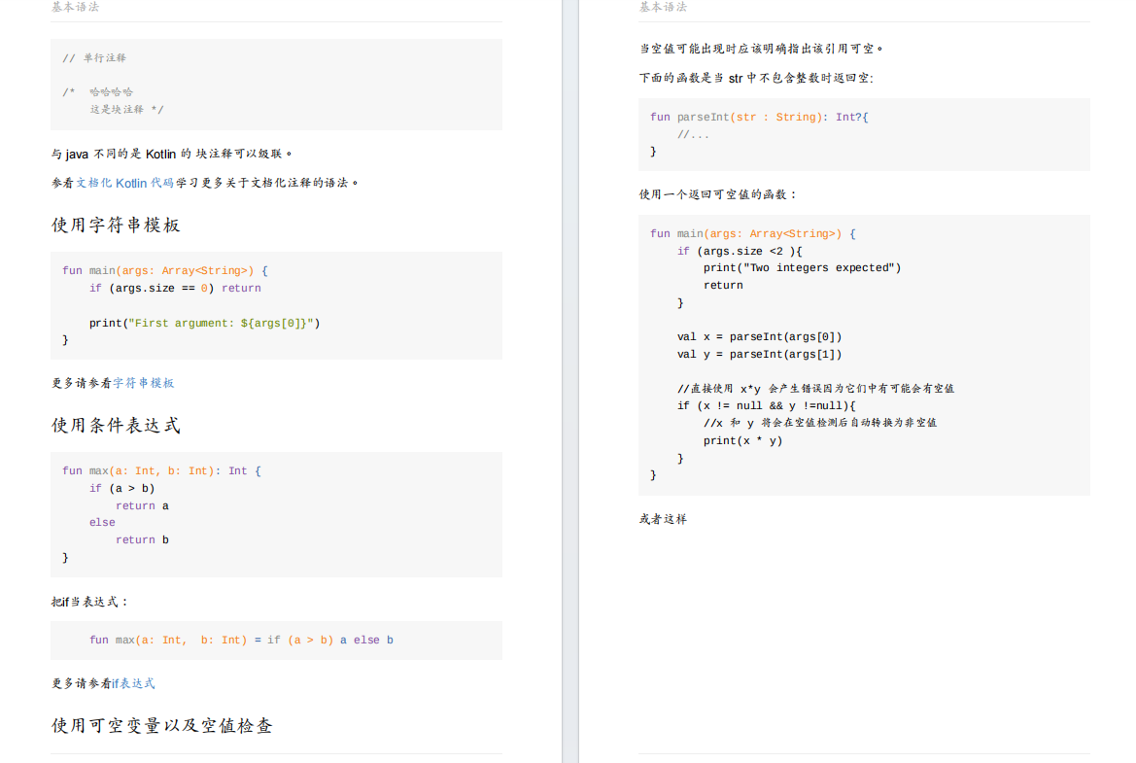Click the line fun max(a: Int, b: Int): Int {
This screenshot has width=1136, height=763.
(161, 471)
